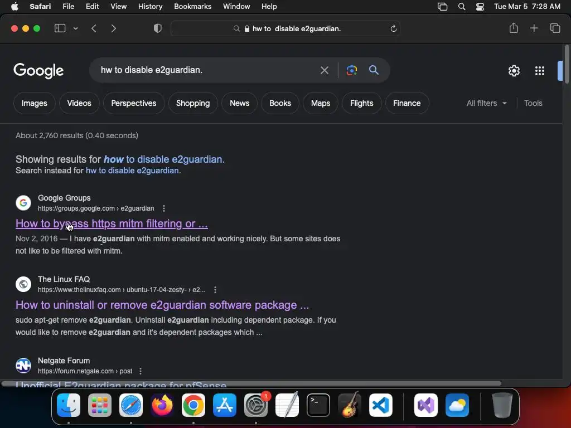Open more options for Google Groups result
The height and width of the screenshot is (428, 571).
164,208
